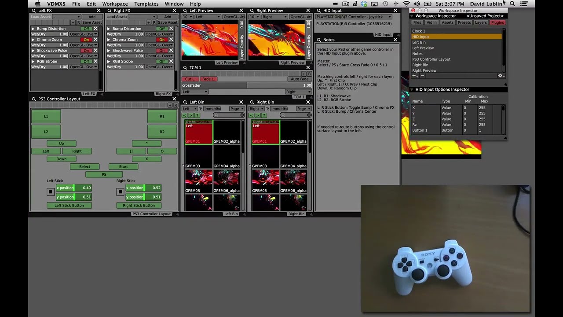Switch to Layers tab in Workspace Inspector
The height and width of the screenshot is (317, 563).
click(x=481, y=22)
